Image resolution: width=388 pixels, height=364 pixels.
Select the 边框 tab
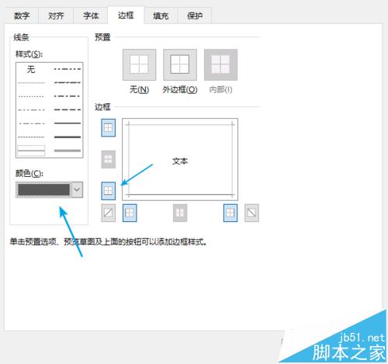point(126,16)
